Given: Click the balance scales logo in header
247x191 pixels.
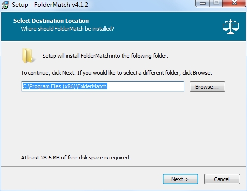Looking at the screenshot, I should coord(231,27).
